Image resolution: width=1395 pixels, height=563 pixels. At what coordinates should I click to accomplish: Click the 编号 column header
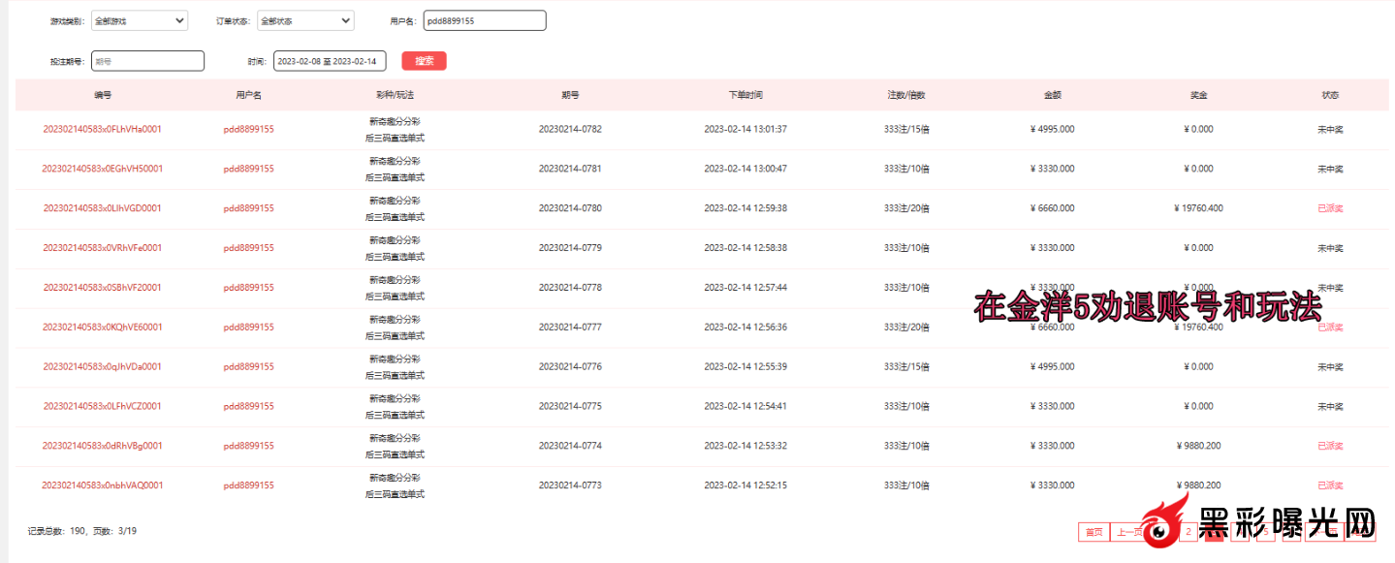[x=102, y=95]
